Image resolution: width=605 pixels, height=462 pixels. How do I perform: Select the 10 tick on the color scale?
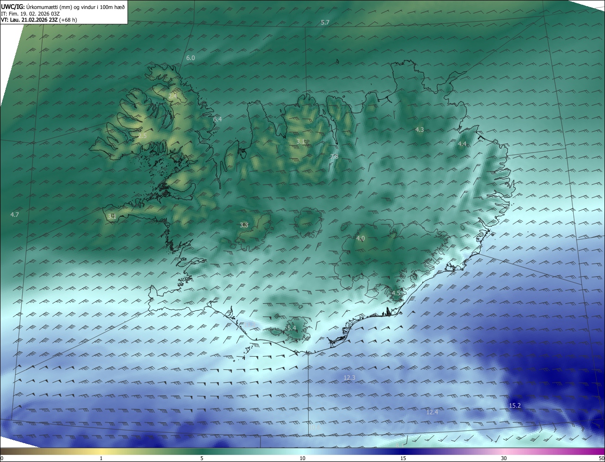pos(302,458)
